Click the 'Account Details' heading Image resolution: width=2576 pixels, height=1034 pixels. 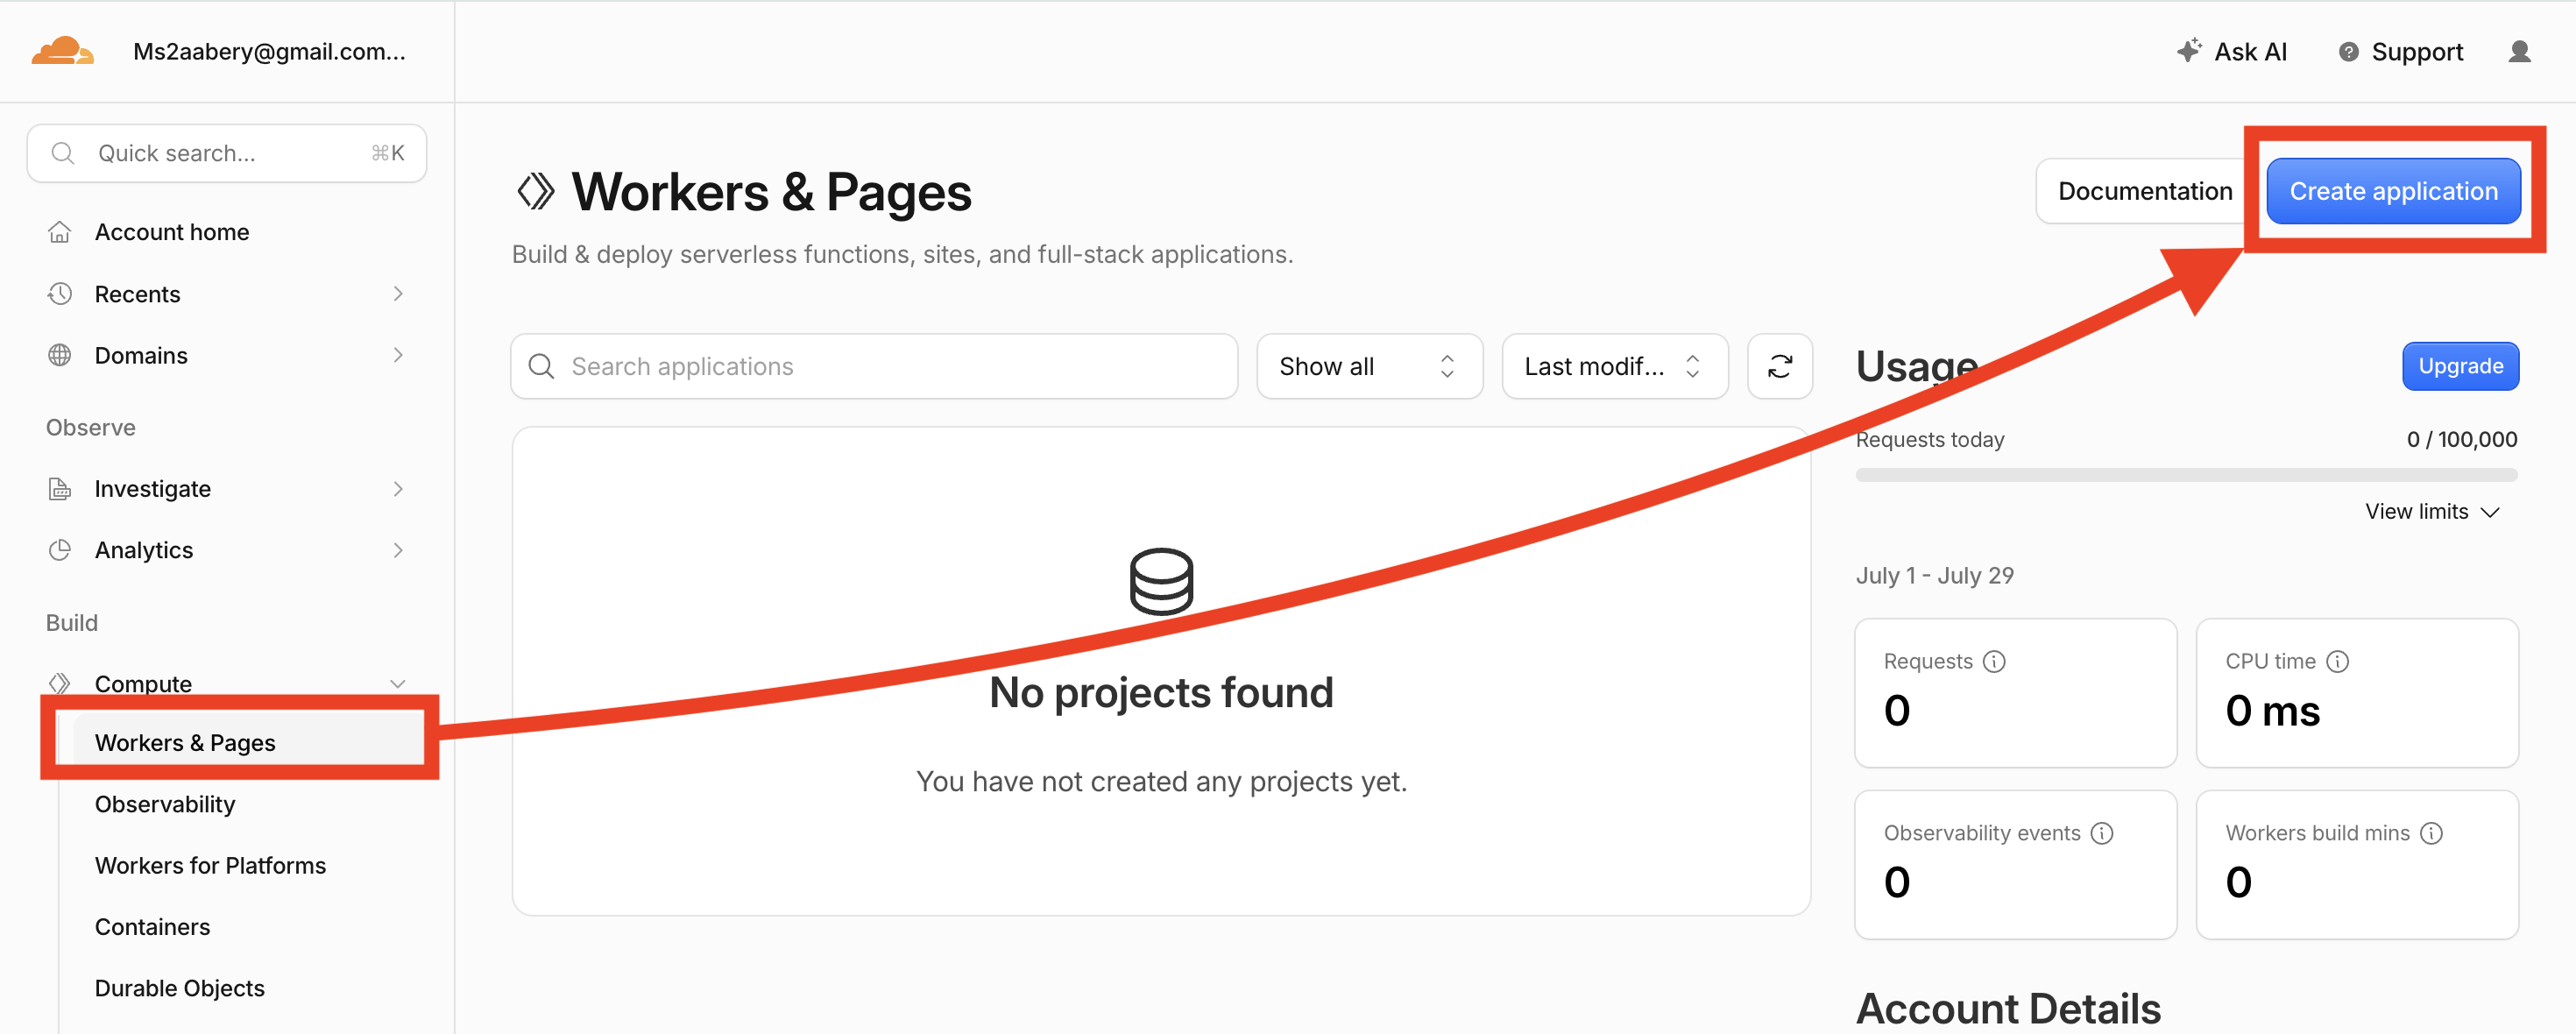(2008, 1008)
